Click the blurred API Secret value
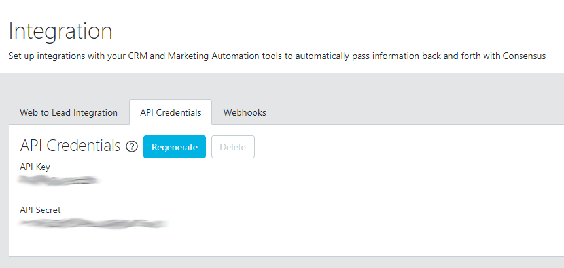 pos(94,224)
